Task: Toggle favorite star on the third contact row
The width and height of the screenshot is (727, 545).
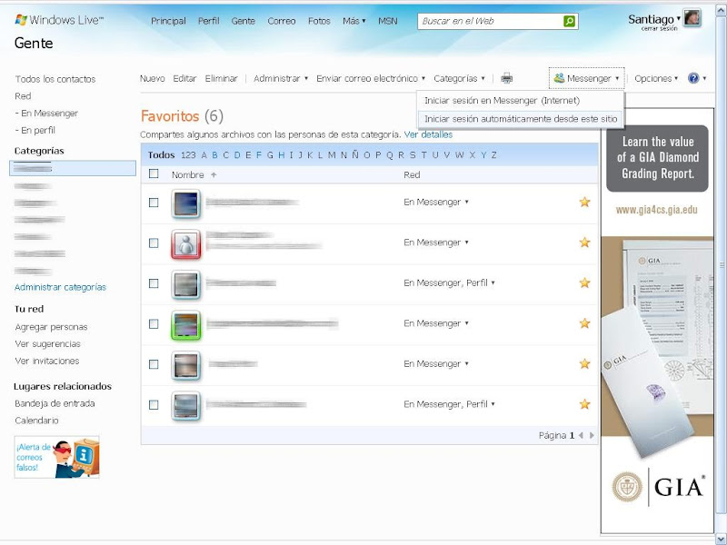Action: [x=584, y=282]
